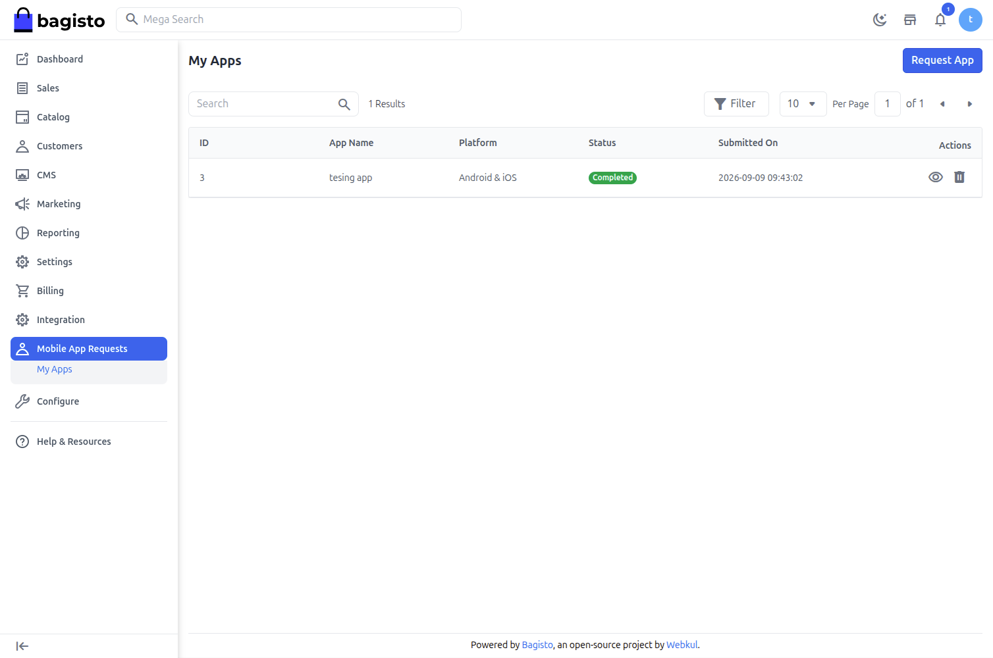Image resolution: width=993 pixels, height=658 pixels.
Task: Open the Reporting menu label
Action: (x=58, y=233)
